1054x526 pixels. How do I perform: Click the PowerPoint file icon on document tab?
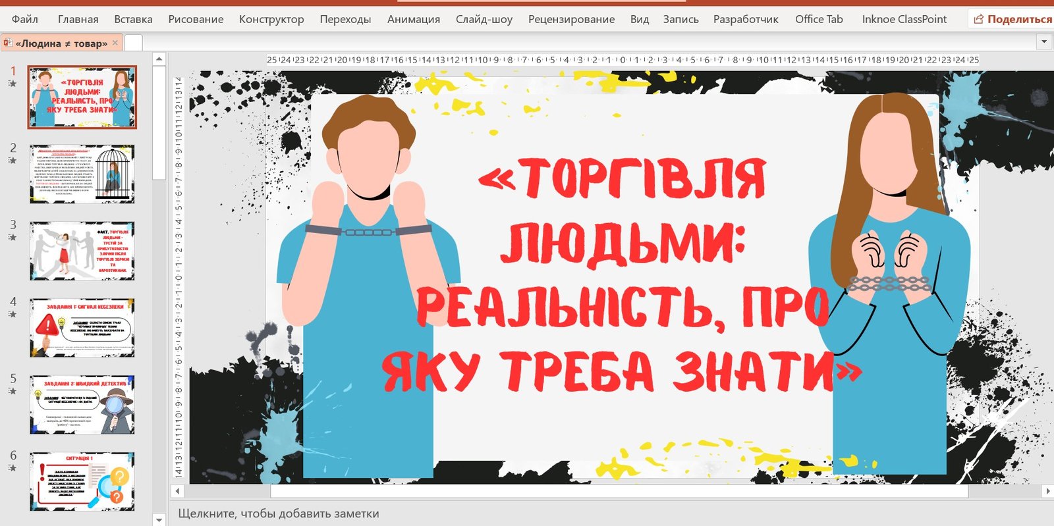[8, 43]
